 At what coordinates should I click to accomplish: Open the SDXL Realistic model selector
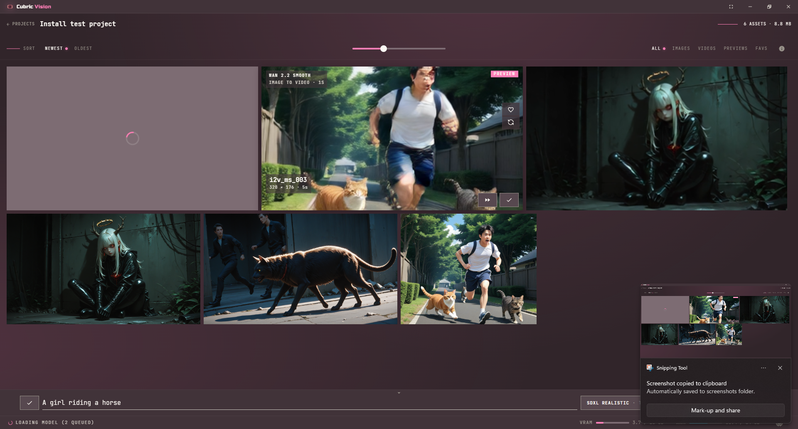(610, 403)
